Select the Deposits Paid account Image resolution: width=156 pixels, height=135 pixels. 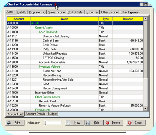click(75, 101)
